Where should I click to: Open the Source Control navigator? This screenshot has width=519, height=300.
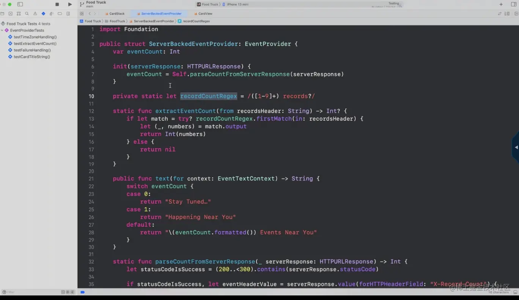coord(10,14)
